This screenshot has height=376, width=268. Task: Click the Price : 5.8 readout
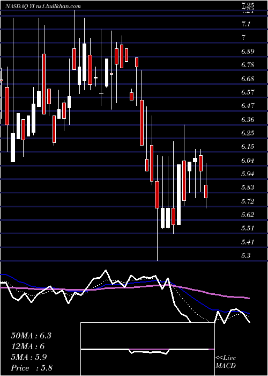click(32, 368)
